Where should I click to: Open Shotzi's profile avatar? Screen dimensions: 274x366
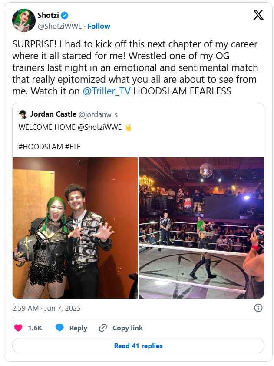coord(23,20)
